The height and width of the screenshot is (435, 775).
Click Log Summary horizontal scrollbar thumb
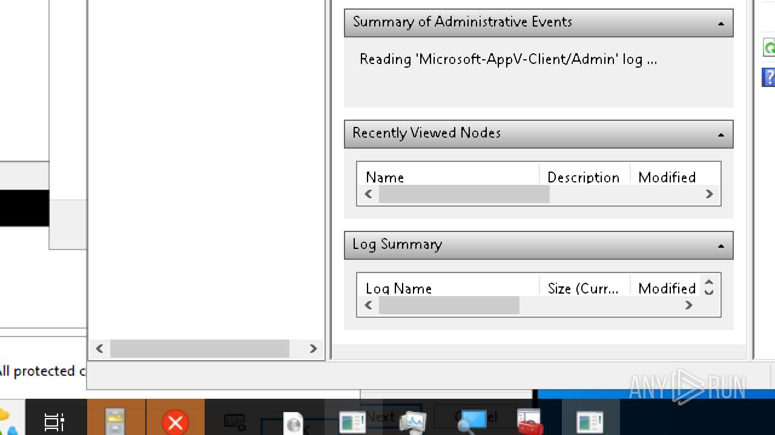[x=449, y=305]
